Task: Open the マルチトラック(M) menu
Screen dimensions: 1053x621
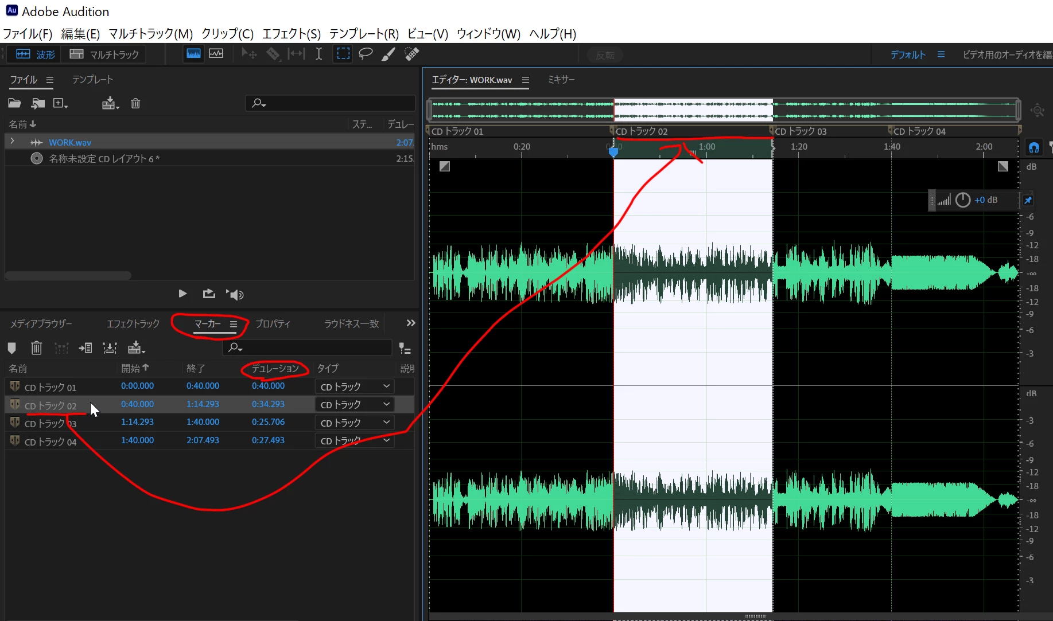Action: (151, 34)
